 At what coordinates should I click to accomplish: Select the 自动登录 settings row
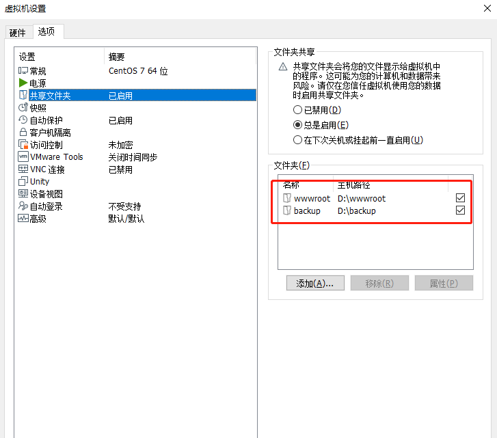pos(135,206)
